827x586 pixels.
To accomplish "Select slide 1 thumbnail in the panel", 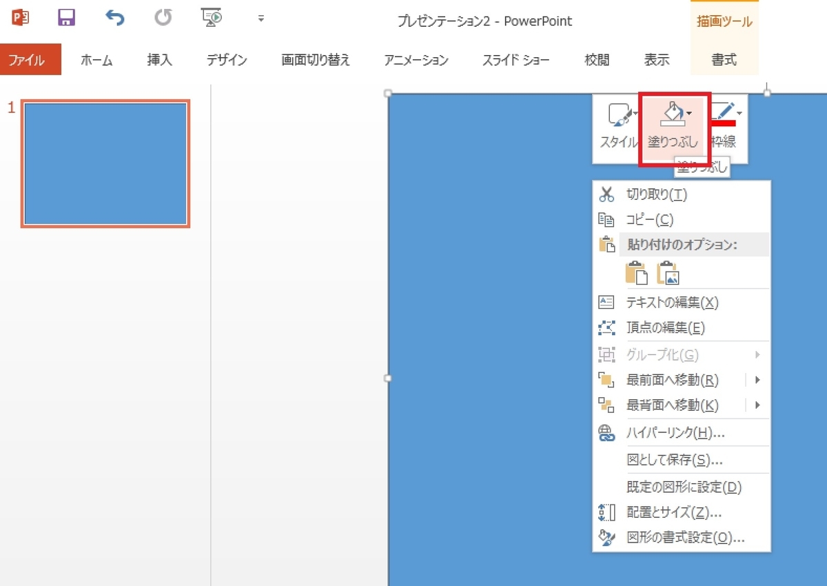I will (x=105, y=164).
